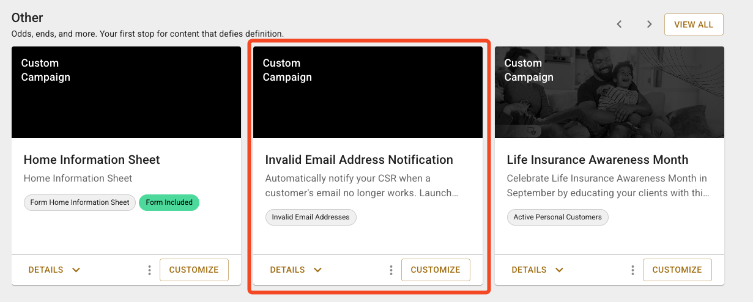Expand Details on Invalid Email Address Notification
Screen dimensions: 753x302
[x=296, y=270]
